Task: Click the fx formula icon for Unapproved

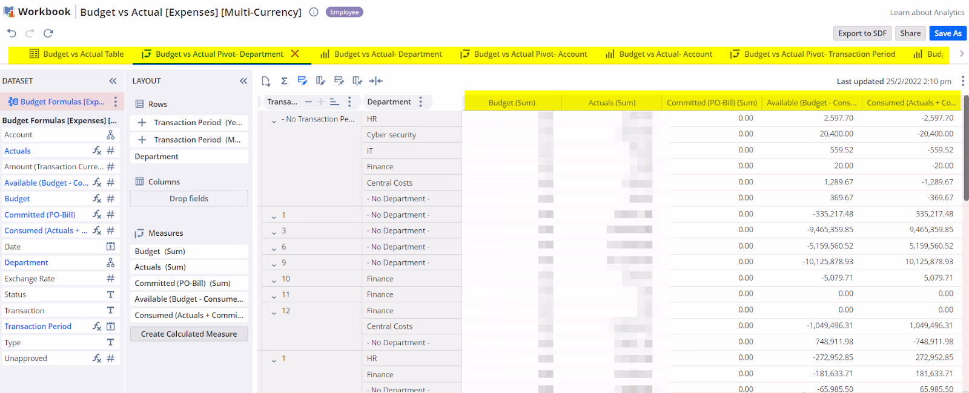Action: click(x=97, y=358)
